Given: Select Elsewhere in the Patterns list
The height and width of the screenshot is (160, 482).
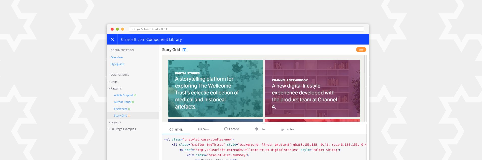Looking at the screenshot, I should pyautogui.click(x=121, y=109).
